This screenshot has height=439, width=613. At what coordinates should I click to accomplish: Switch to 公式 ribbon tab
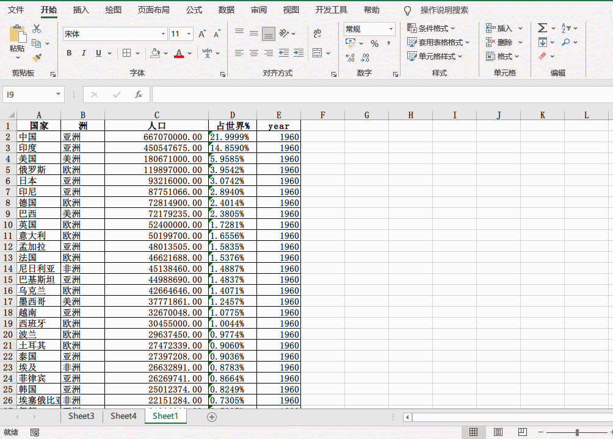click(x=194, y=10)
